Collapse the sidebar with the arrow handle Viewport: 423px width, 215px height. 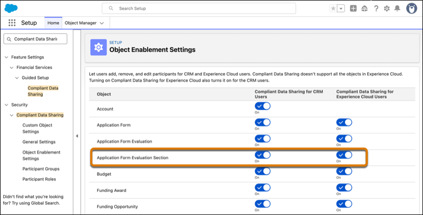point(77,136)
